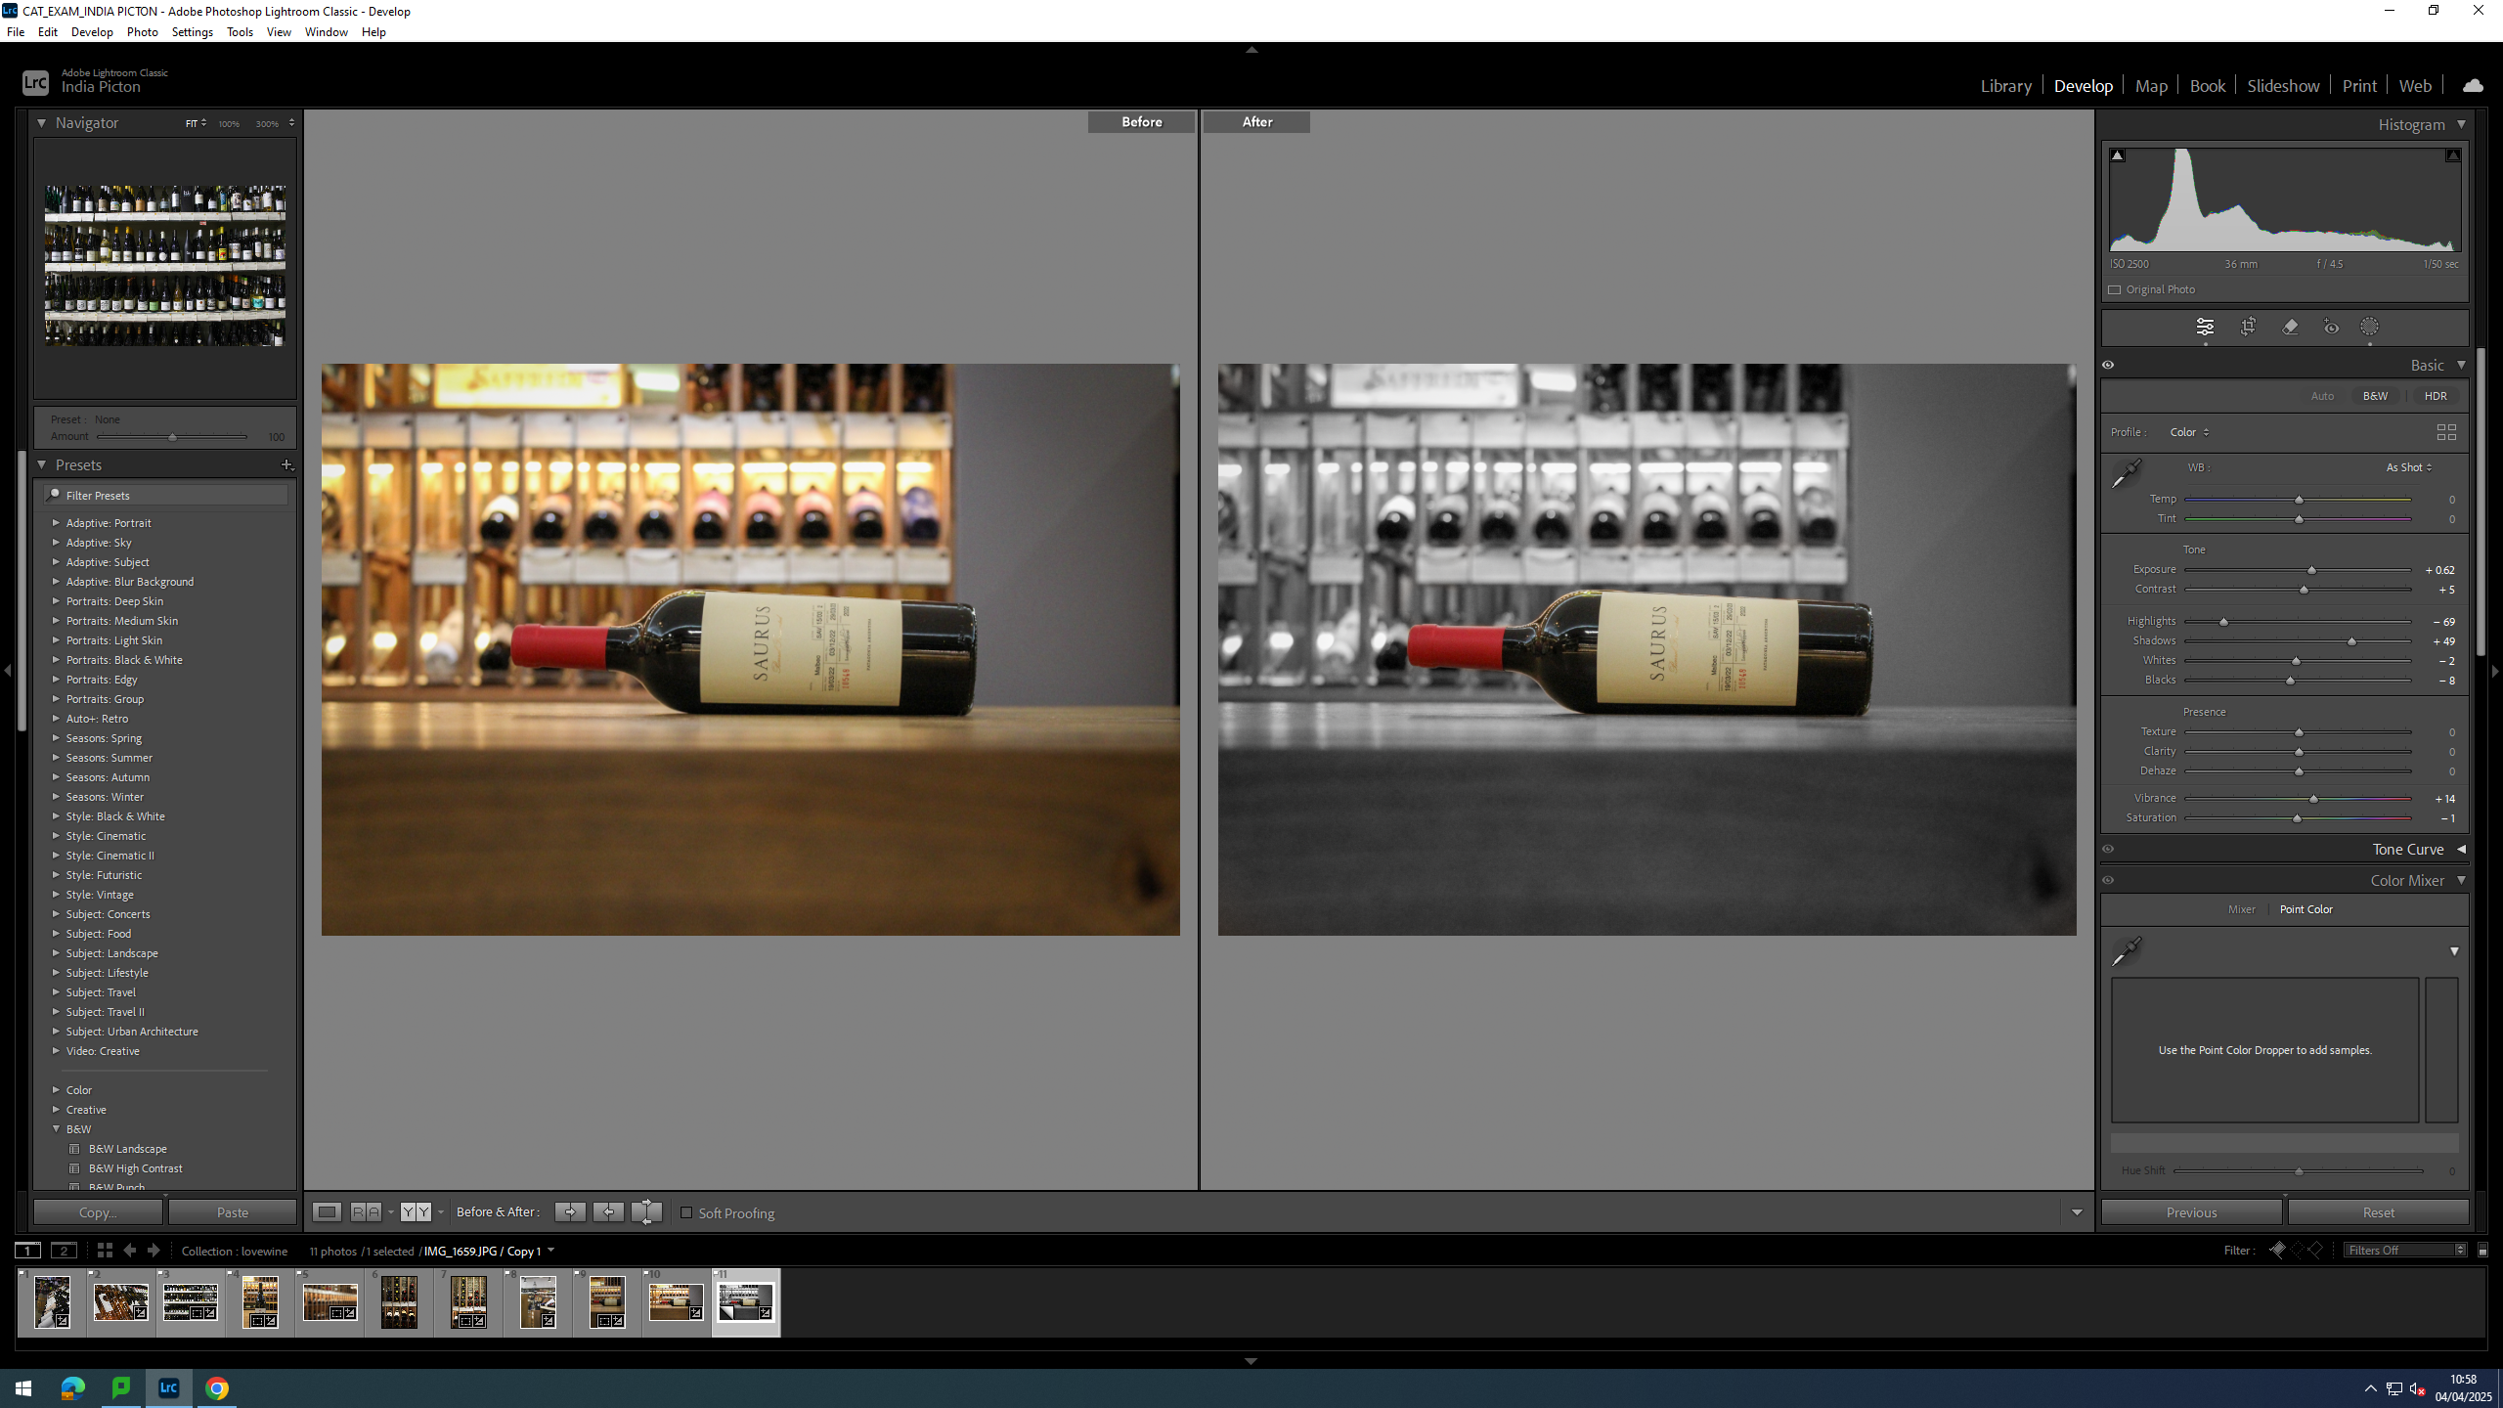
Task: Open the Photo menu
Action: 142,32
